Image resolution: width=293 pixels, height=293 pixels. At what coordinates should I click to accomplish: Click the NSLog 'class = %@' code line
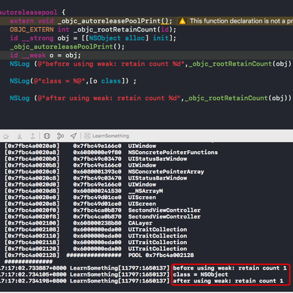(x=73, y=81)
